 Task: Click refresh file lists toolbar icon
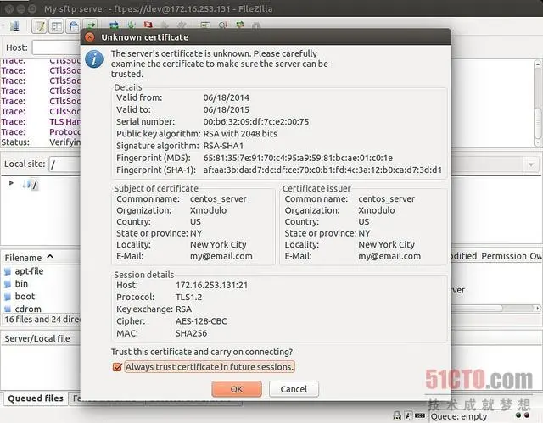pyautogui.click(x=114, y=25)
